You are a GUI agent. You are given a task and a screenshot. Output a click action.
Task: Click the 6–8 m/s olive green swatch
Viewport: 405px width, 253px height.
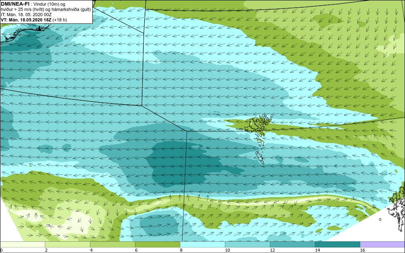click(x=158, y=245)
